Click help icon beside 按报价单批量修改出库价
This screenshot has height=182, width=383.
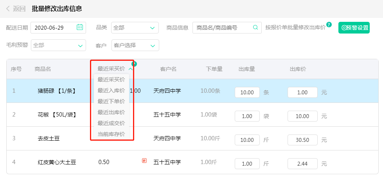click(x=329, y=25)
